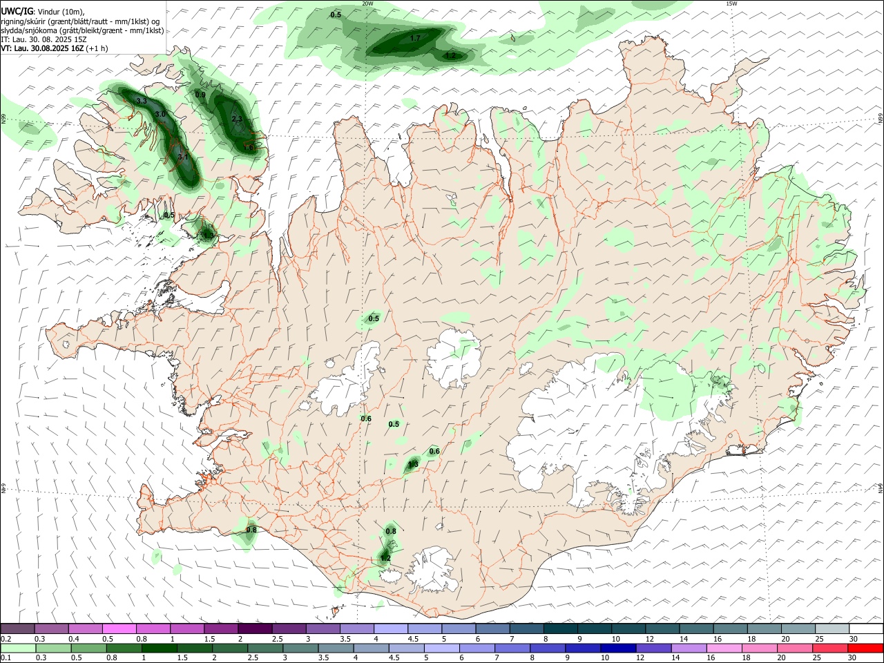Screen dimensions: 884x663
Task: Click the upper legend swatch for 0.2–0.3
Action: click(17, 628)
